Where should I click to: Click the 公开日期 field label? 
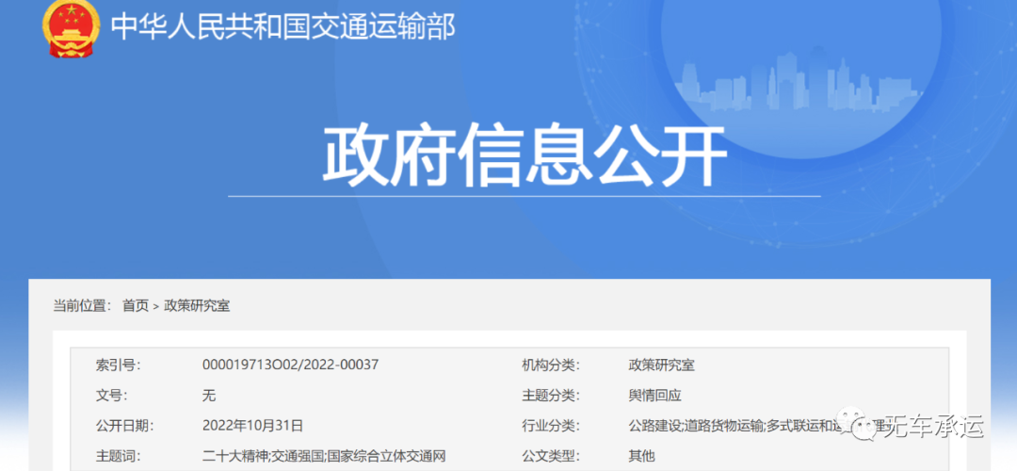coord(124,426)
